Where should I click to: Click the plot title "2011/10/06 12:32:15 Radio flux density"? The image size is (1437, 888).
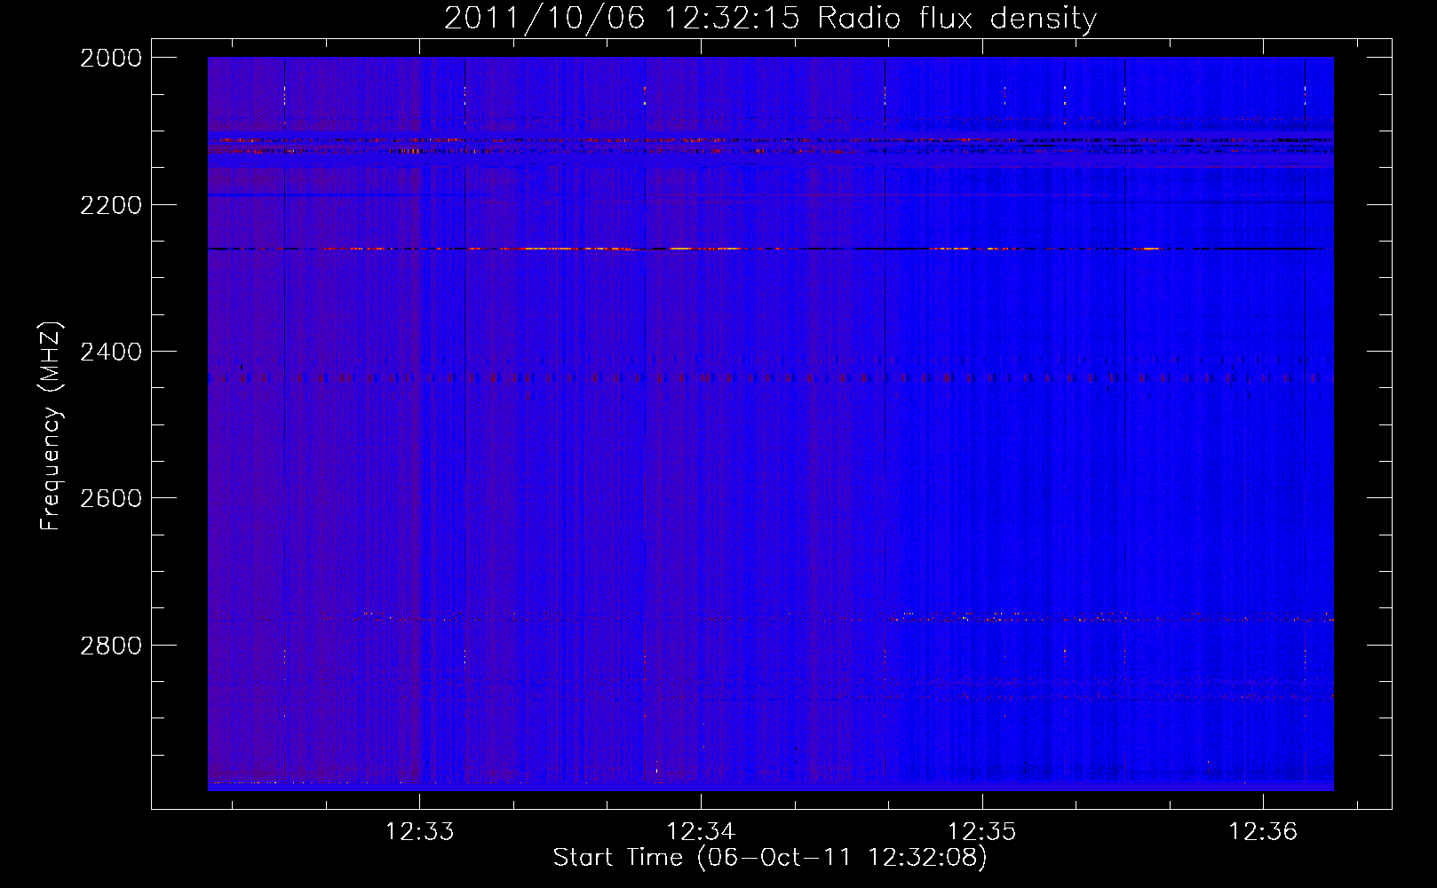(770, 18)
